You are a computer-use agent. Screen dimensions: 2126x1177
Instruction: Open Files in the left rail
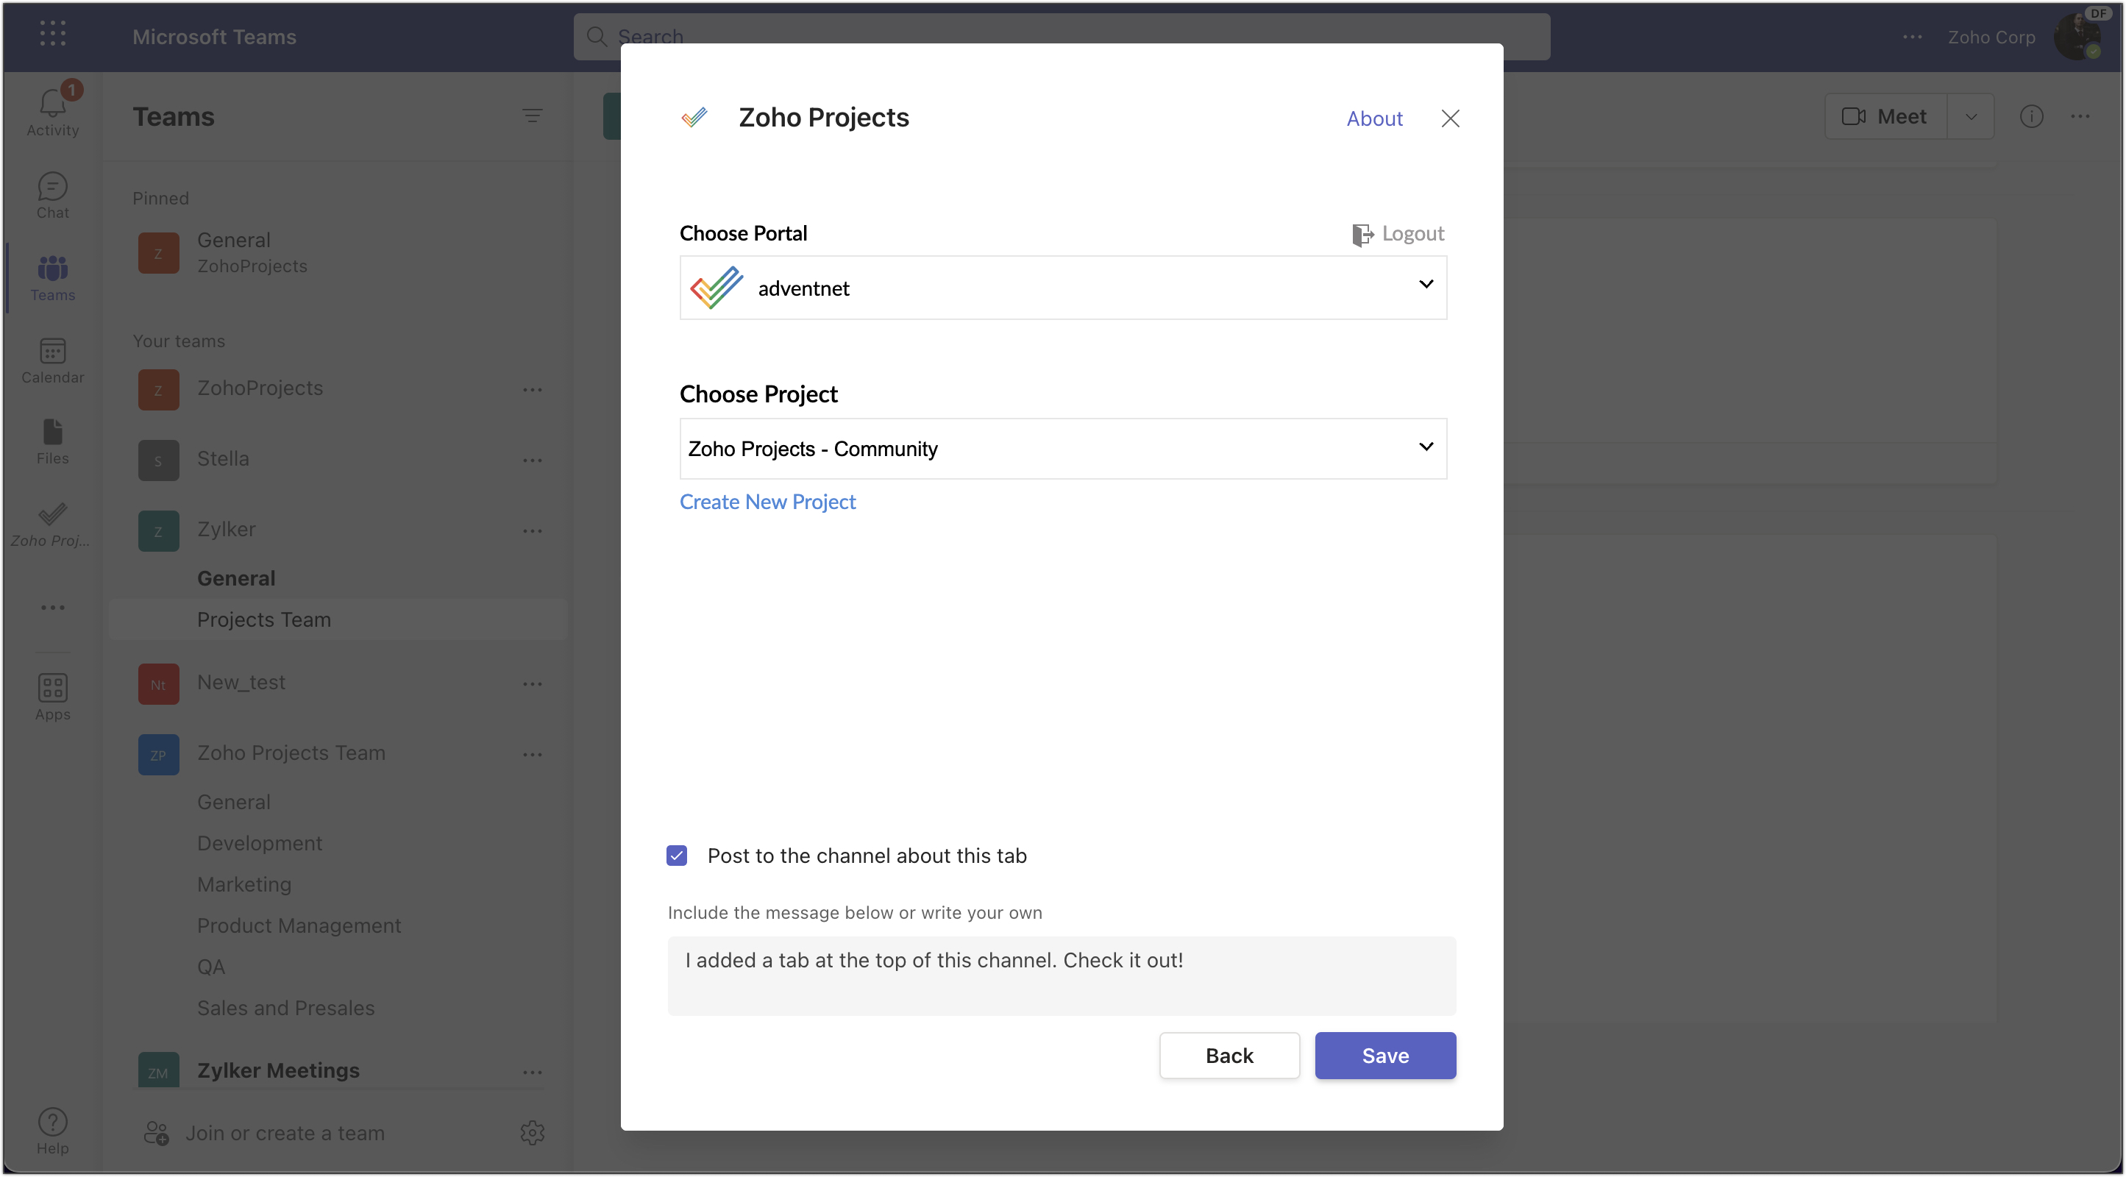click(x=52, y=433)
